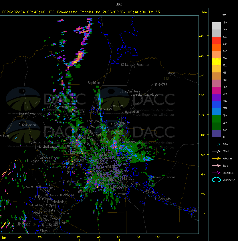Image resolution: width=238 pixels, height=241 pixels.
Task: Click the Perdriel map label
Action: (70, 167)
